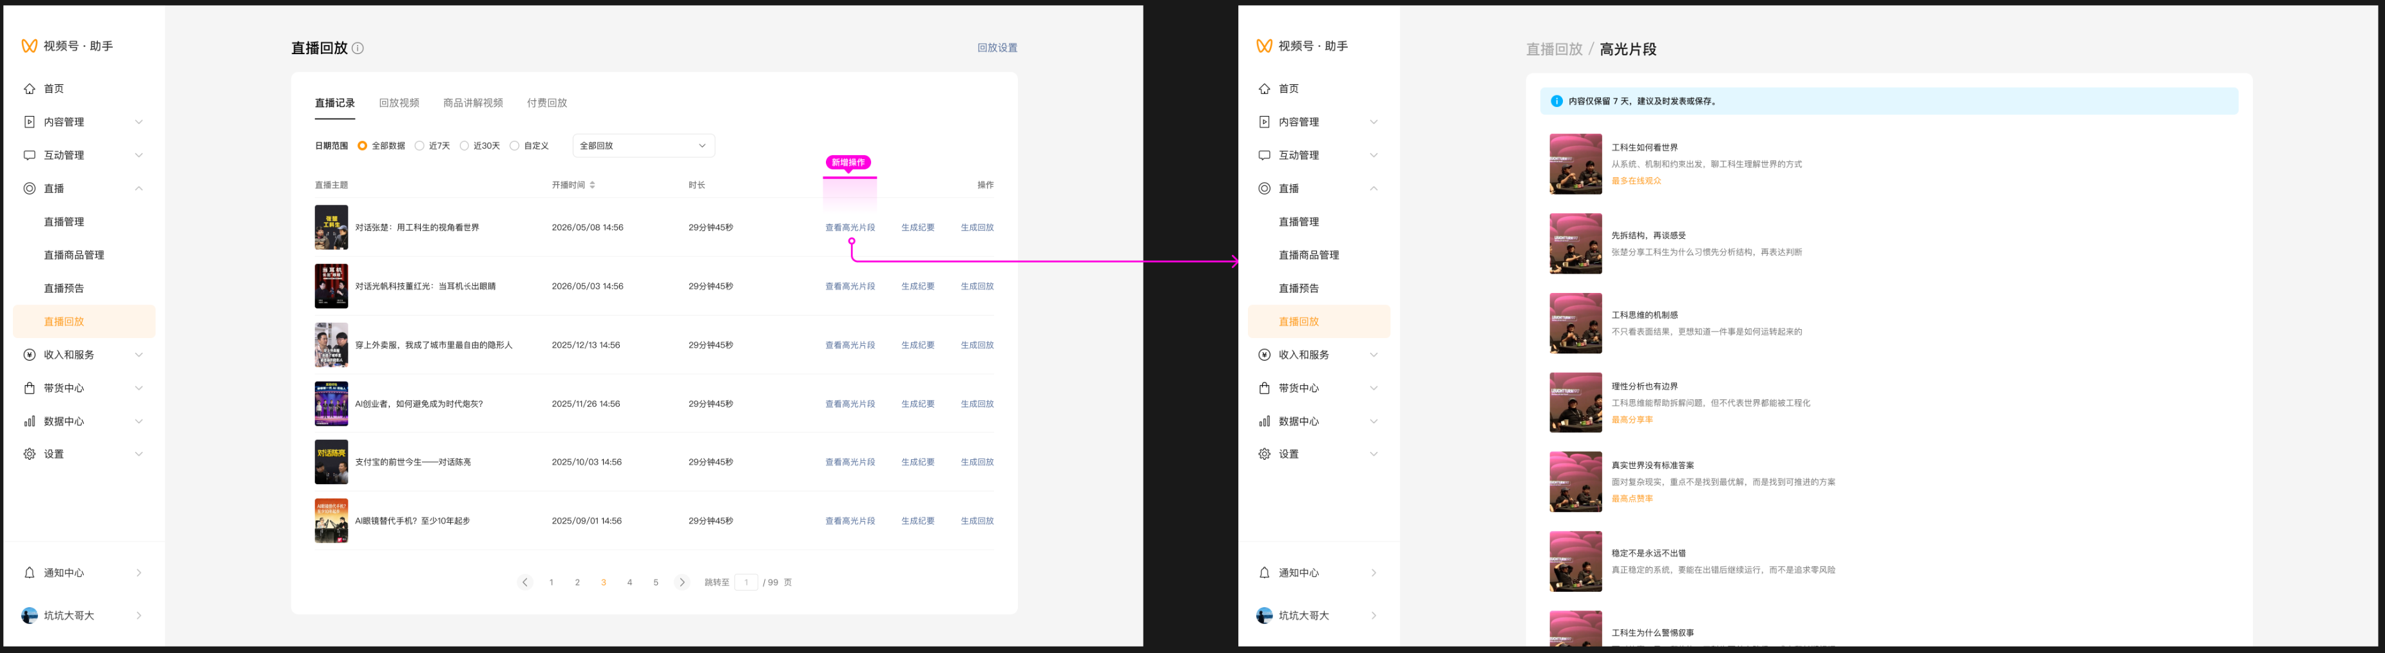Expand 收入和服务 chevron in 直播回放 window
Viewport: 2385px width, 653px height.
click(x=139, y=355)
